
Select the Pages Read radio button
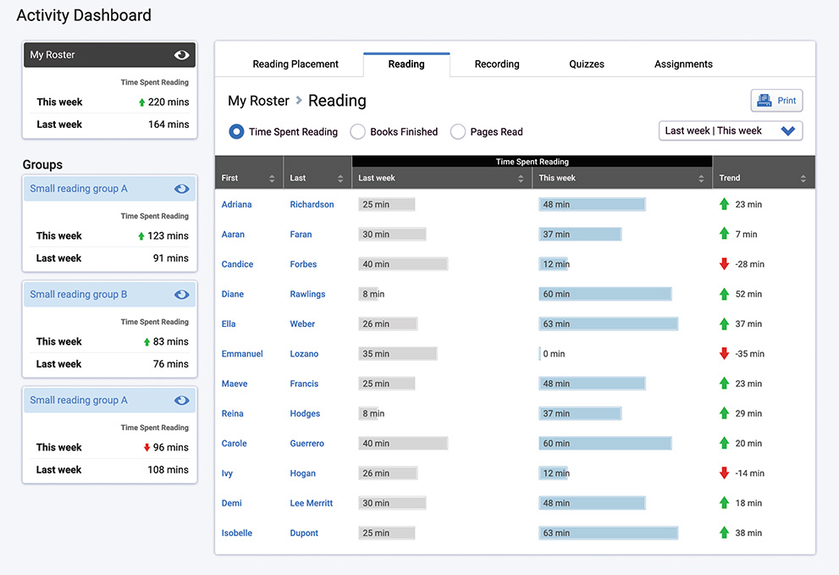(457, 131)
